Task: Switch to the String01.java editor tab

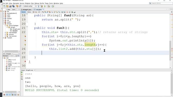Action: coord(27,10)
